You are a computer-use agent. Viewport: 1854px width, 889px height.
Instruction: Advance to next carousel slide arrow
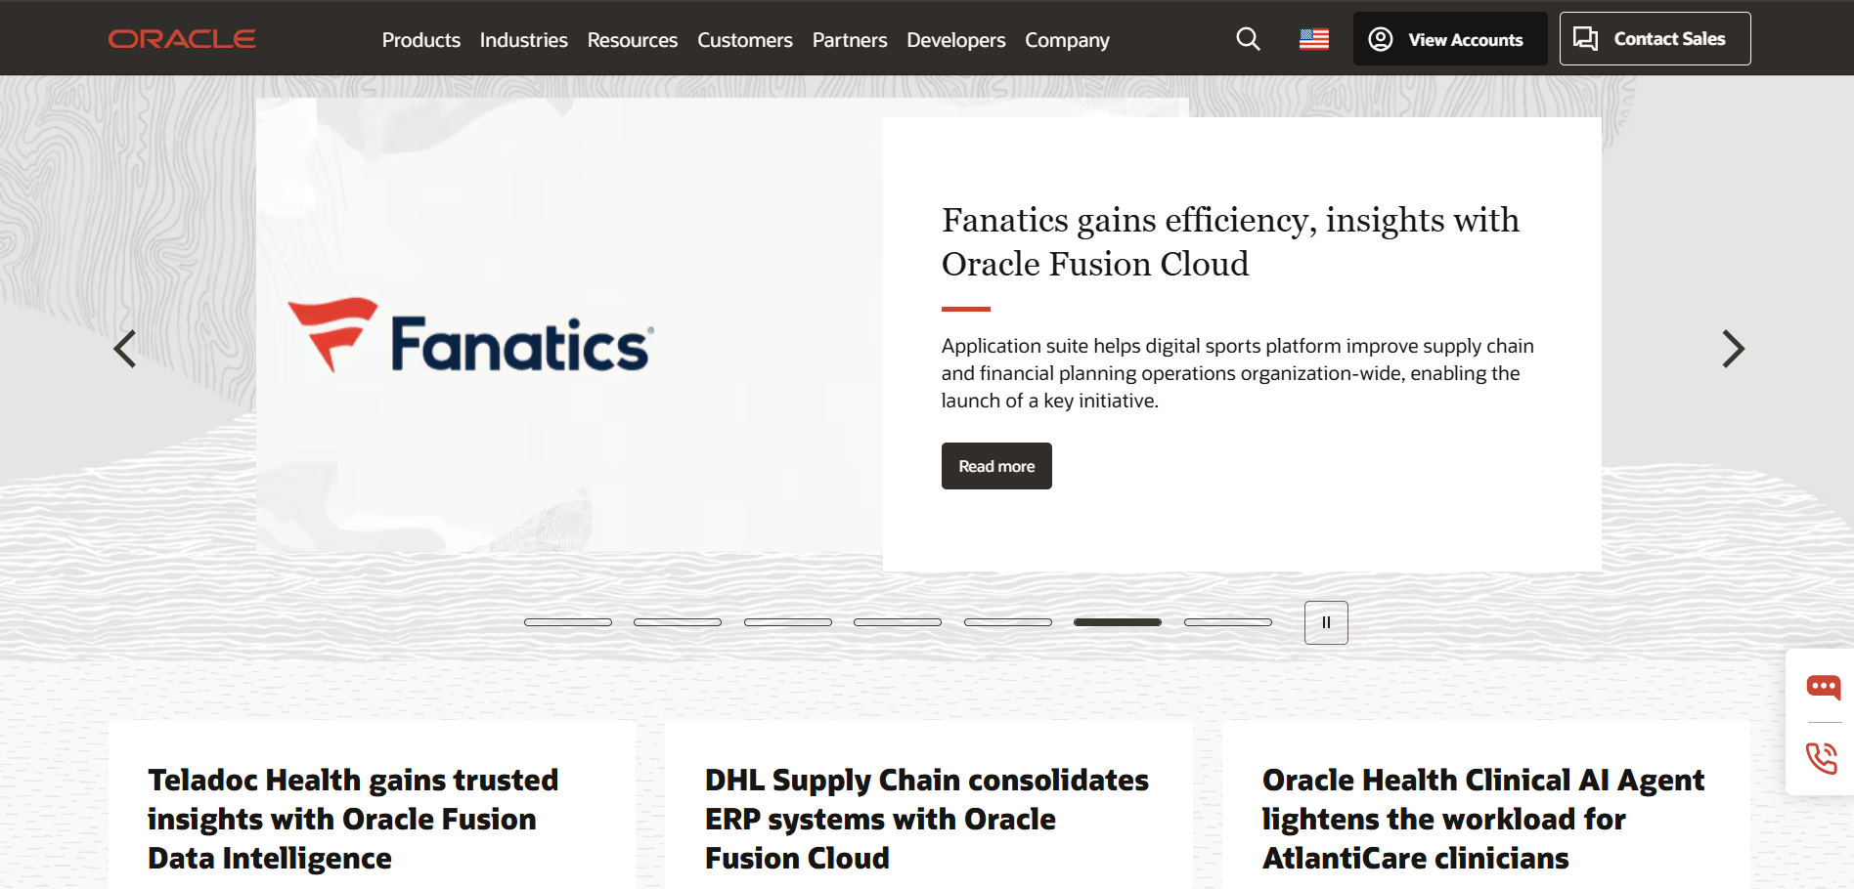tap(1732, 349)
